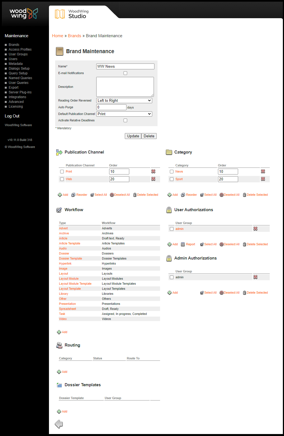Open Query Setup in the sidebar

18,73
